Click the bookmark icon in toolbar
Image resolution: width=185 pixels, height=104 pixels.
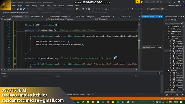[x=132, y=9]
